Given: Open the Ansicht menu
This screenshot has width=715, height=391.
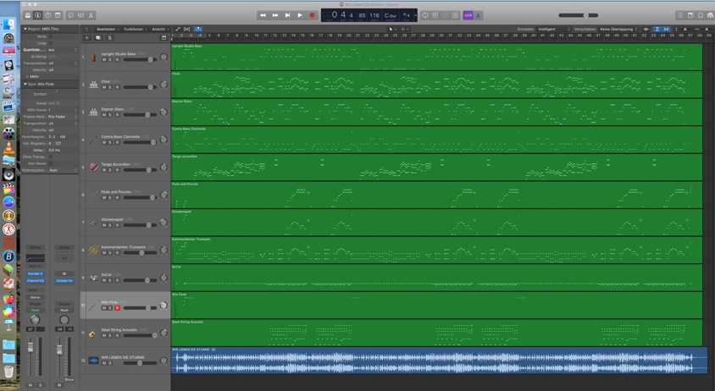Looking at the screenshot, I should 160,29.
